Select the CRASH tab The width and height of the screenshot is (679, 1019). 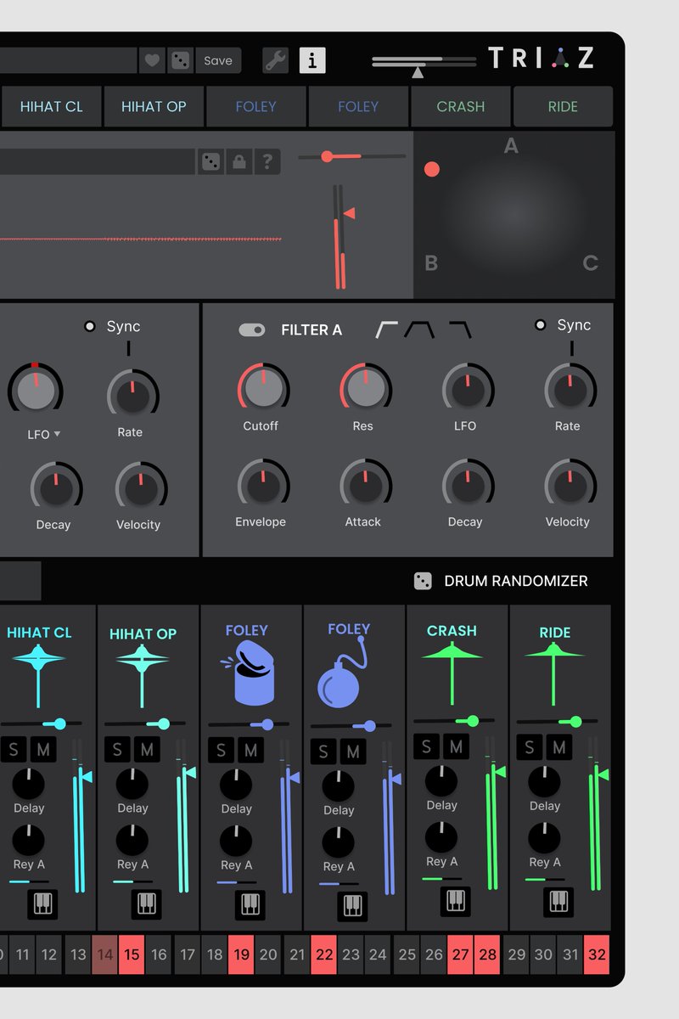pyautogui.click(x=461, y=106)
